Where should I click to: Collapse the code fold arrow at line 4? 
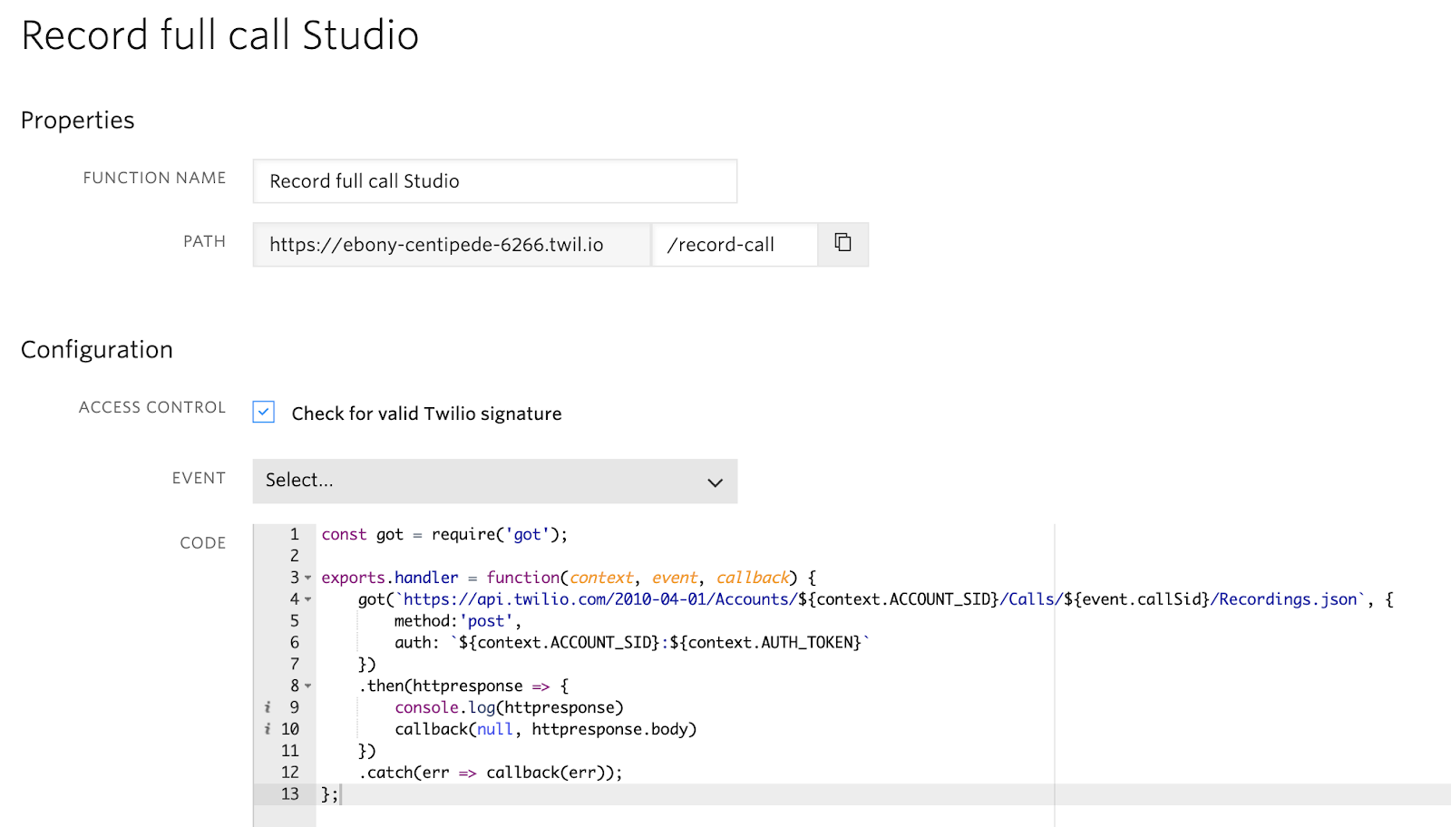308,599
